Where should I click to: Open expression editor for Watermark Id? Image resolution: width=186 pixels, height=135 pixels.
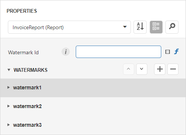coord(176,52)
